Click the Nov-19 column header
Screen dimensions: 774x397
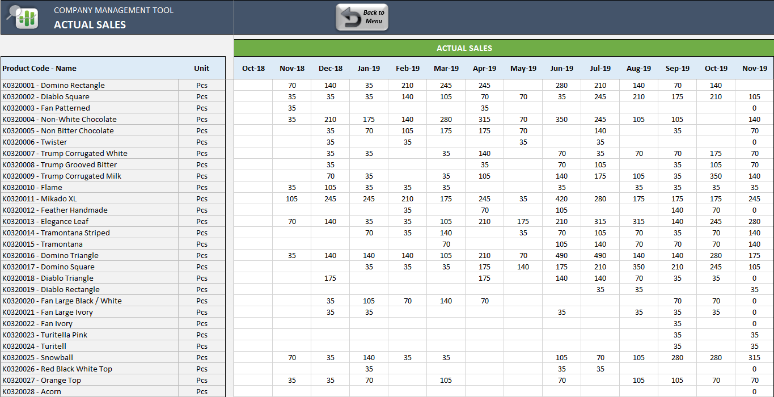(755, 68)
